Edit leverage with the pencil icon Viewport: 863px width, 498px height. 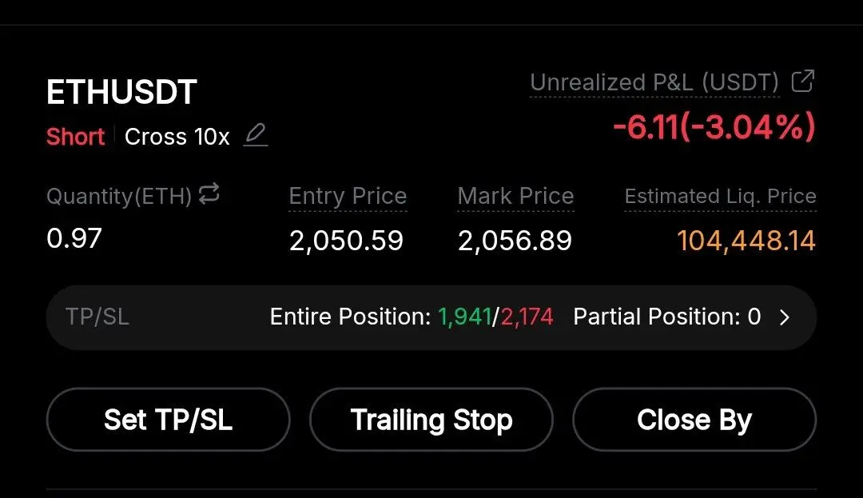point(256,135)
